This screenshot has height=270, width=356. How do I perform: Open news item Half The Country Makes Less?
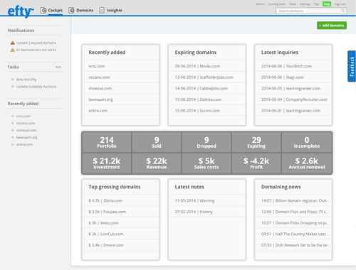click(295, 234)
